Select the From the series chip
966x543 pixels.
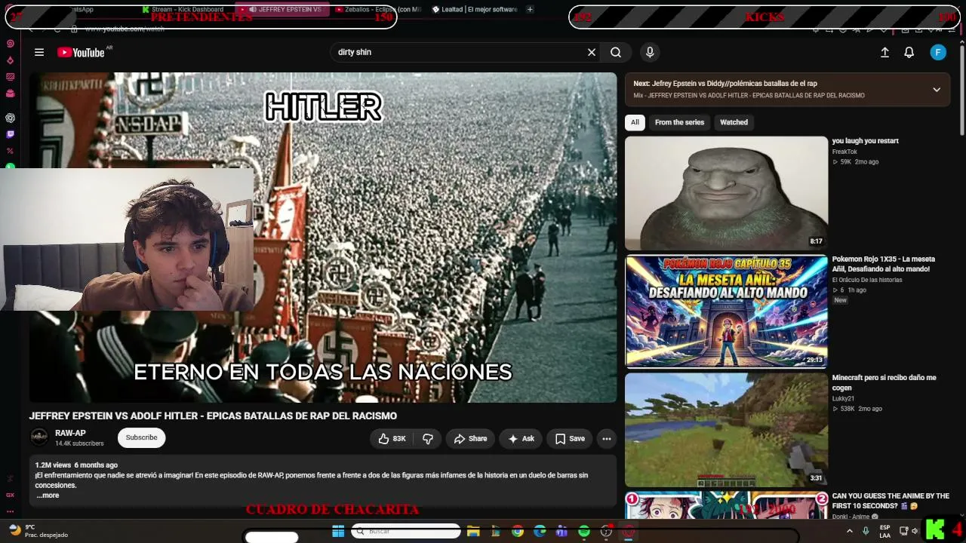coord(679,122)
